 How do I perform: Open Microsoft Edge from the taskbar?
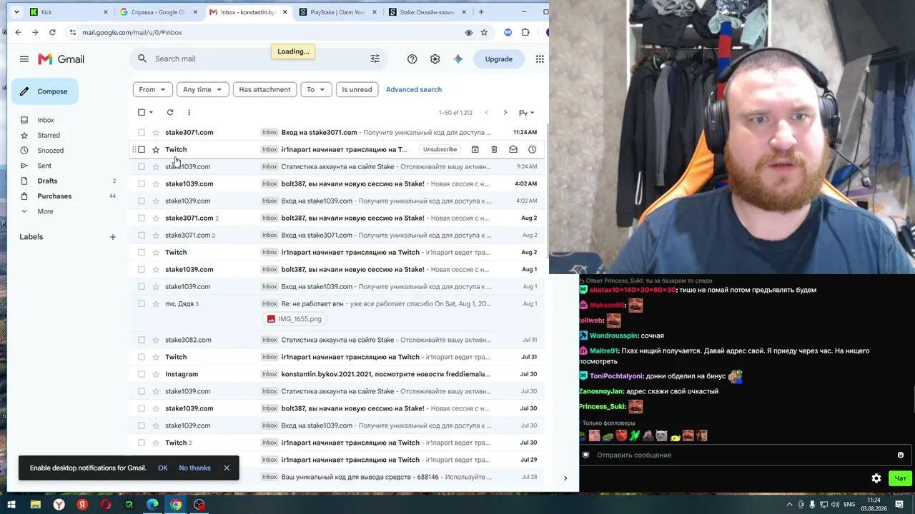[x=152, y=505]
